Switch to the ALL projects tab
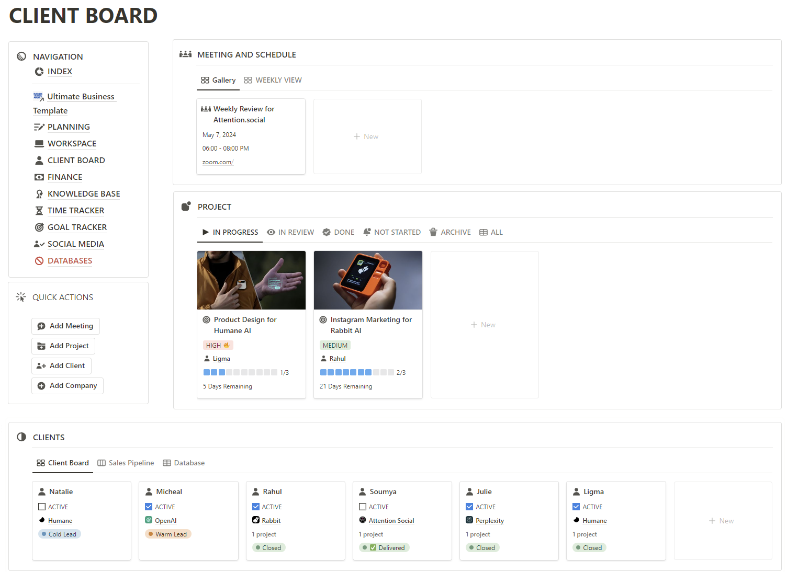The width and height of the screenshot is (787, 572). coord(491,232)
